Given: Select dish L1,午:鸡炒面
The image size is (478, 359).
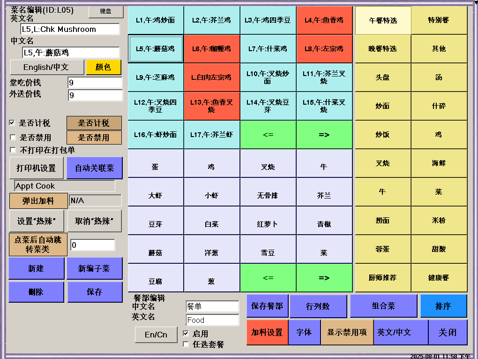Looking at the screenshot, I should 156,20.
